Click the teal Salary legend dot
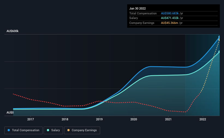This screenshot has height=138, width=224. [x=48, y=130]
